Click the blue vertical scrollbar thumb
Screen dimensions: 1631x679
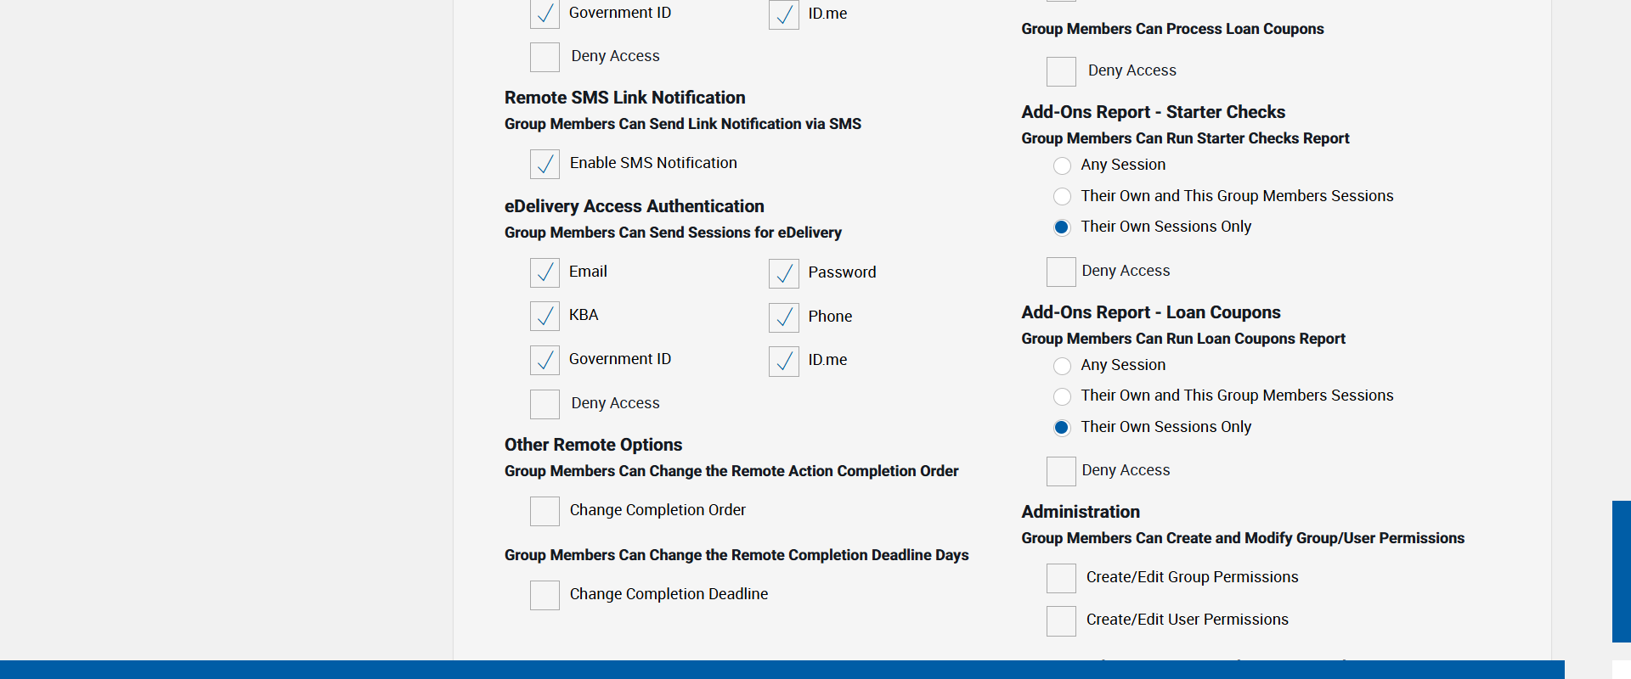click(1621, 571)
